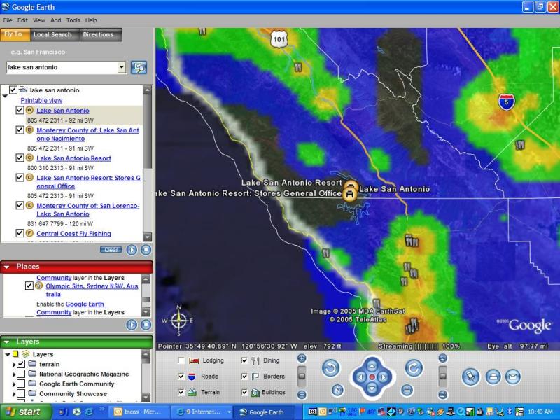560x420 pixels.
Task: Zoom out using the minus button
Action: coord(302,394)
